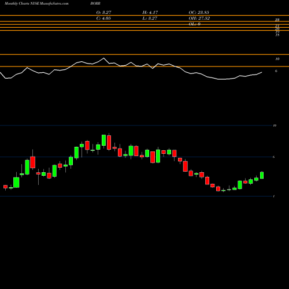Click the 'OC: 23.85' value

pyautogui.click(x=199, y=13)
